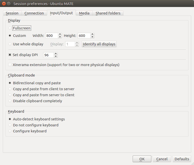
Task: Open the Connection tab
Action: [34, 13]
